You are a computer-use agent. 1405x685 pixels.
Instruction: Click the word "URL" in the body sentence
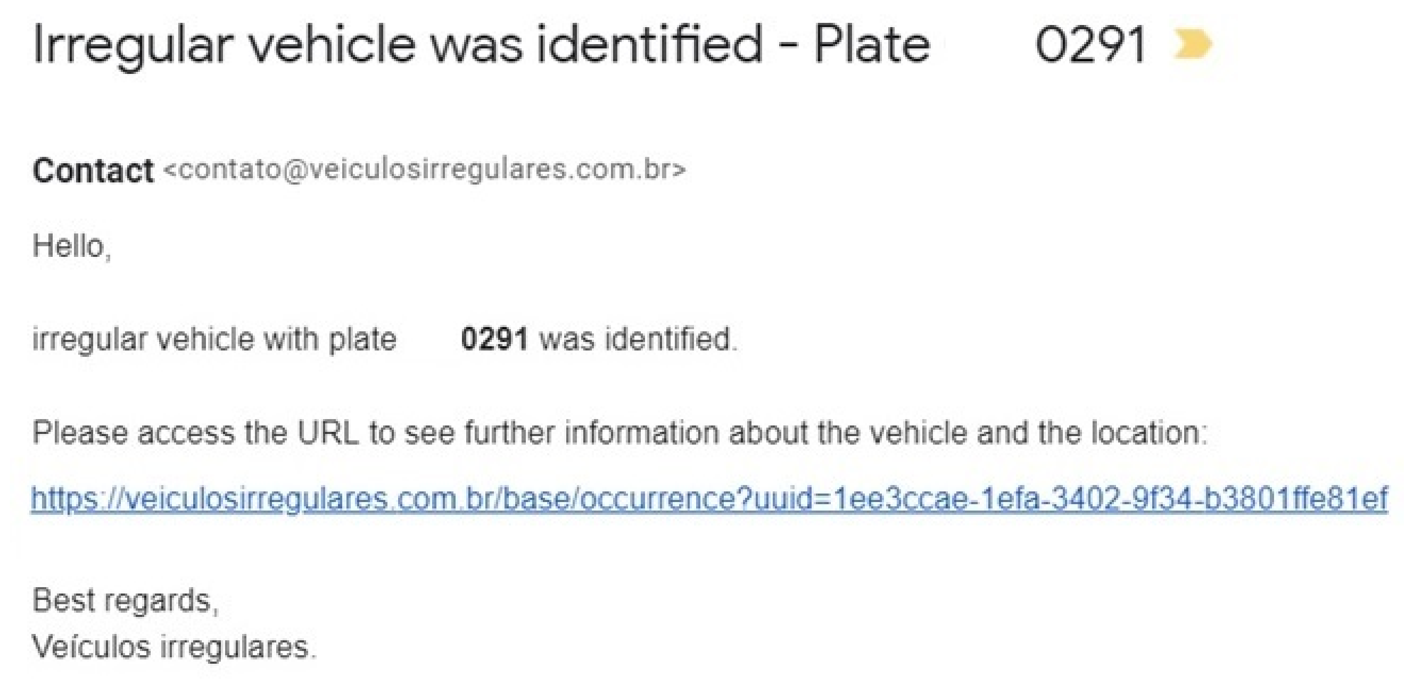tap(328, 433)
